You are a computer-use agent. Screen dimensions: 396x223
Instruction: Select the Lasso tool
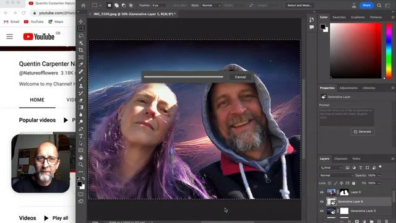pyautogui.click(x=81, y=36)
